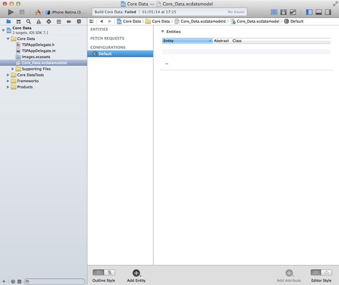Select Core_Data.xcdatamodeld in navigator
Image resolution: width=339 pixels, height=285 pixels.
point(44,63)
